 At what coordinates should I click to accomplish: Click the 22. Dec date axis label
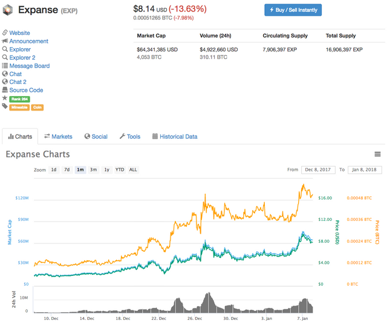(x=158, y=318)
